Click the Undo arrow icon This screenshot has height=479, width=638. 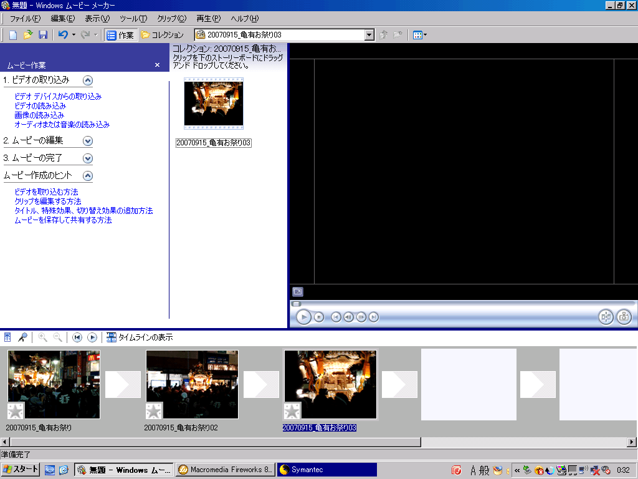(x=63, y=35)
